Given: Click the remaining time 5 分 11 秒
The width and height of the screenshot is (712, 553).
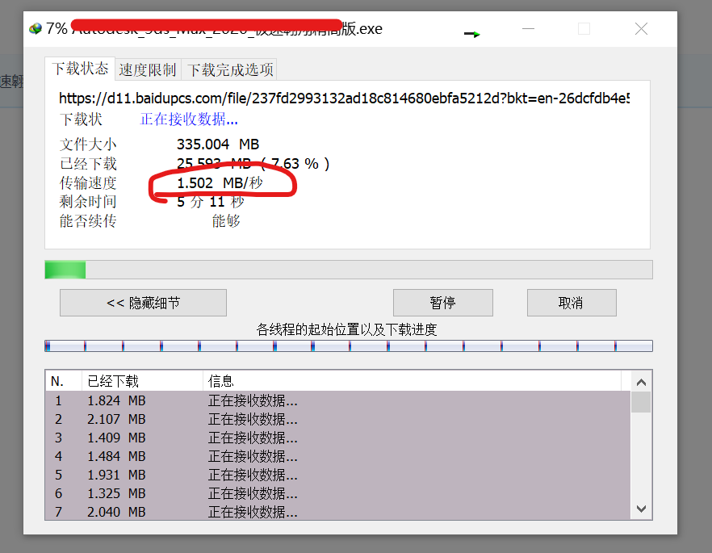Looking at the screenshot, I should coord(211,202).
